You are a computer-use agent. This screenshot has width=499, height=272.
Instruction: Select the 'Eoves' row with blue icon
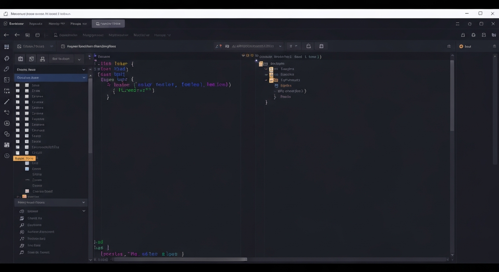[x=37, y=169]
